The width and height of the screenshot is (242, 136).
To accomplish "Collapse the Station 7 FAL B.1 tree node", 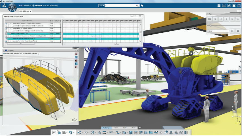I will (x=10, y=34).
